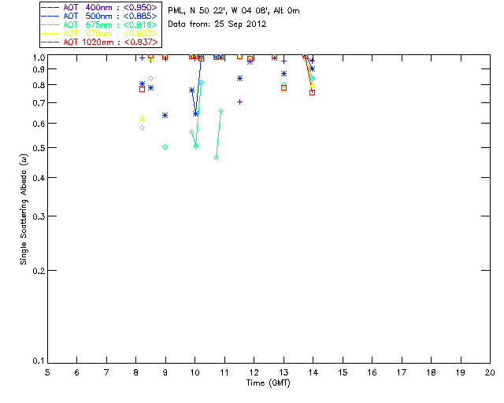Click the 'Time (GMT)' x-axis label

point(269,383)
